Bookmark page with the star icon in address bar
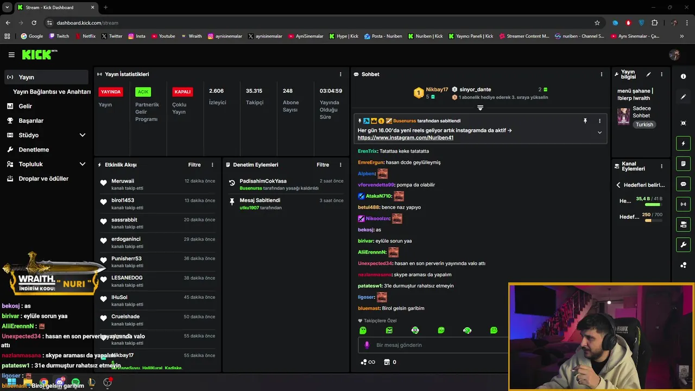The width and height of the screenshot is (695, 391). coord(597,23)
